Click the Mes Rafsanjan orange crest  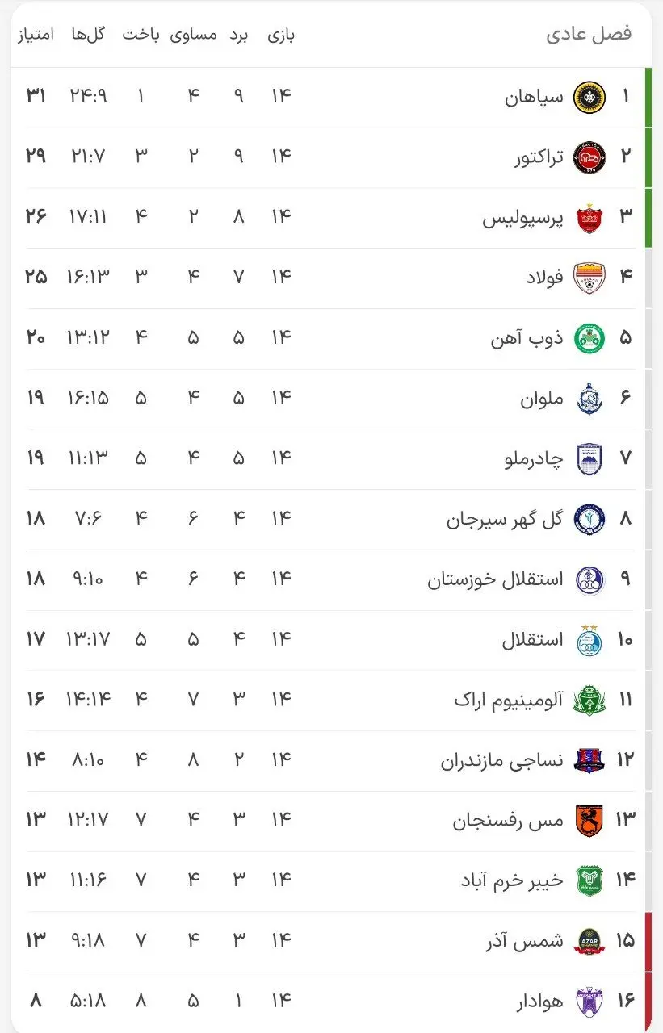tap(589, 820)
